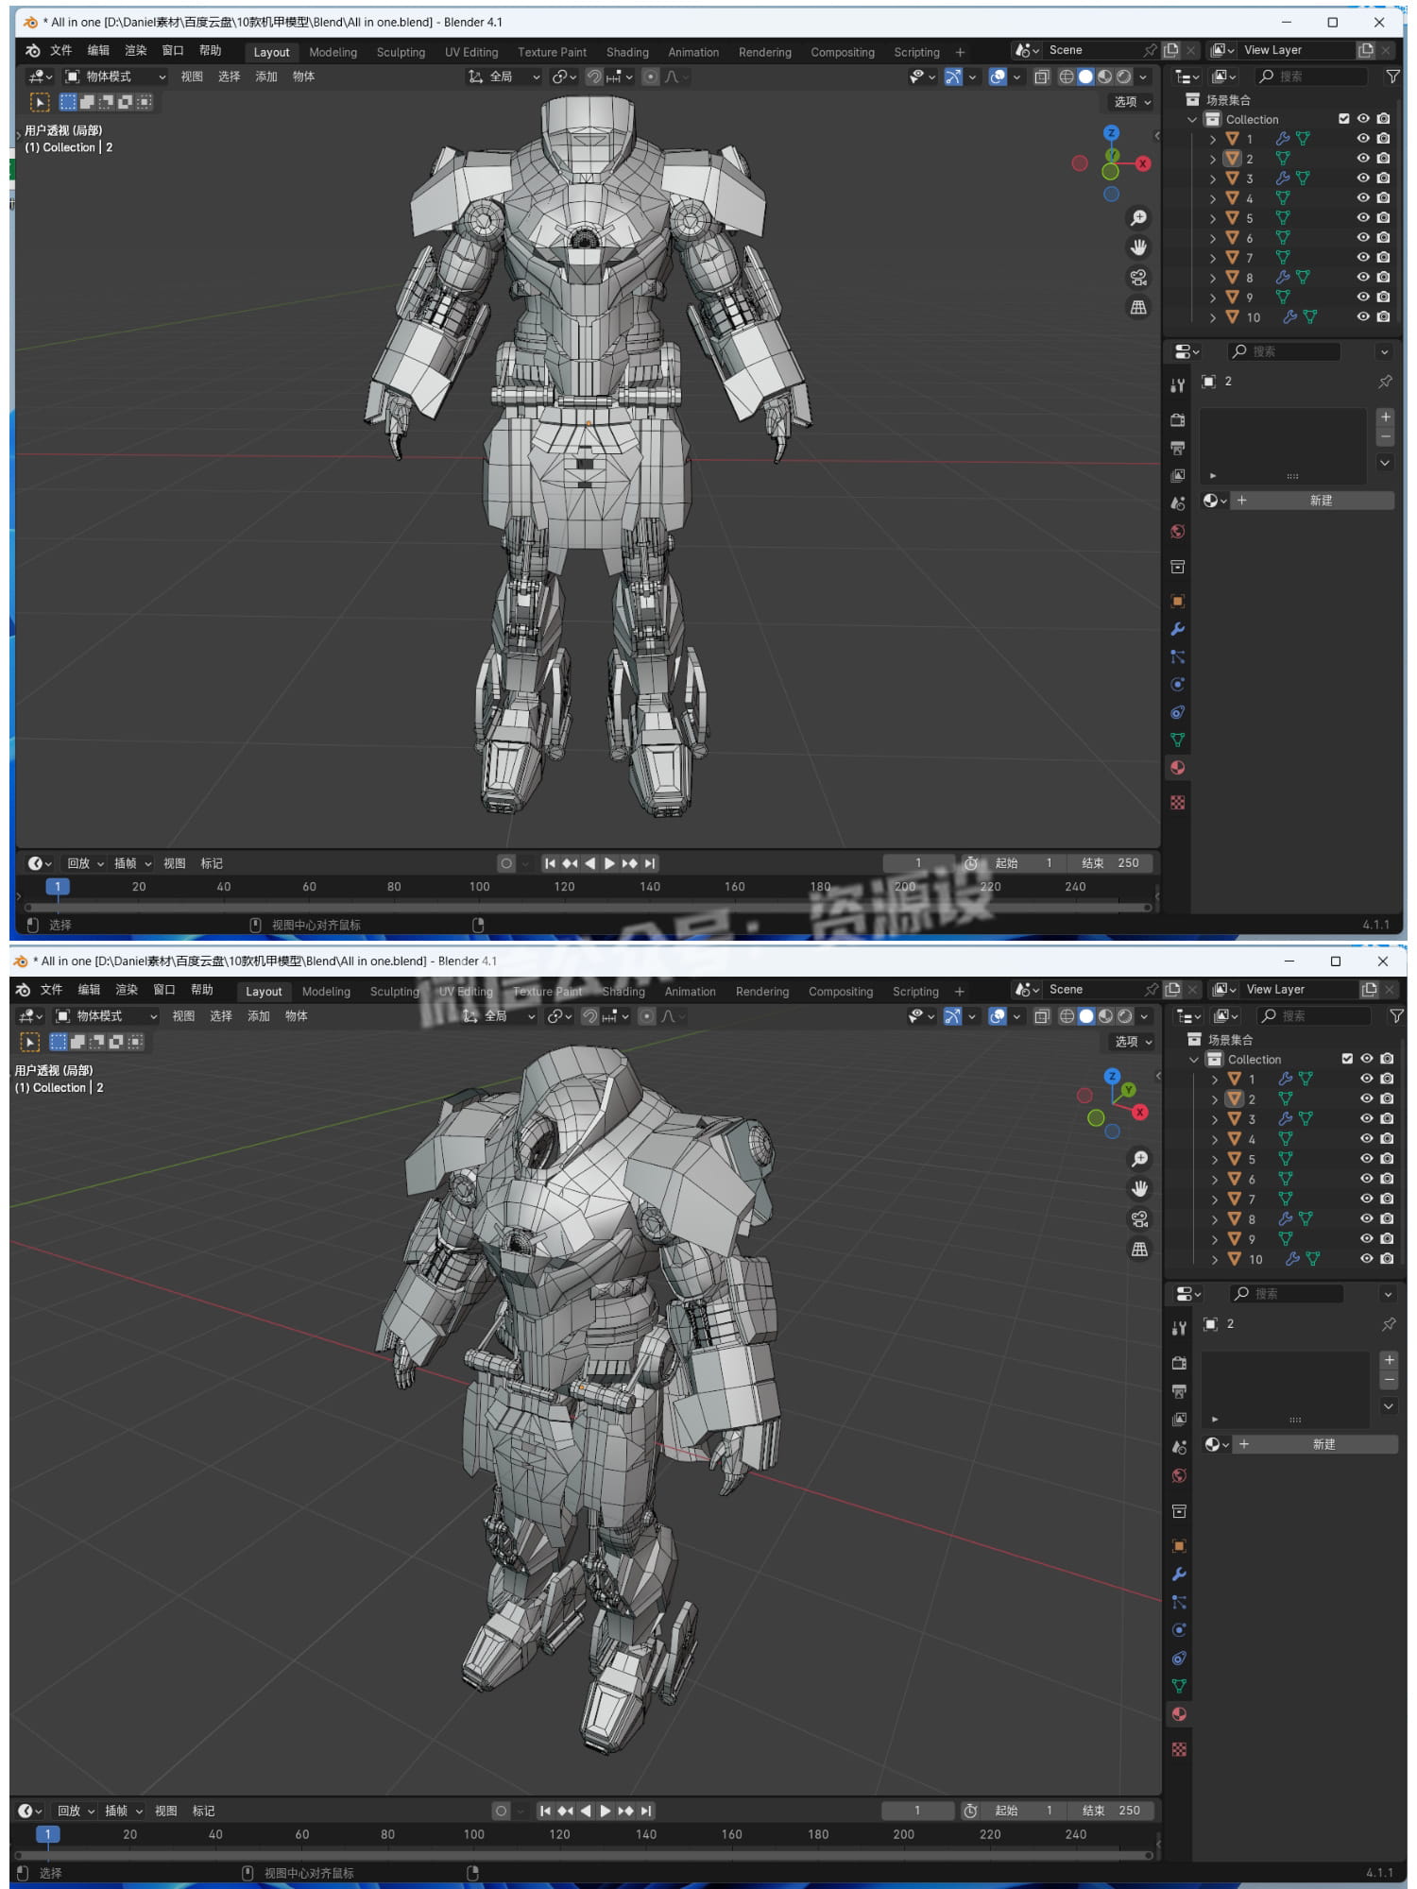
Task: Open World properties tab in upper window
Action: tap(1177, 532)
